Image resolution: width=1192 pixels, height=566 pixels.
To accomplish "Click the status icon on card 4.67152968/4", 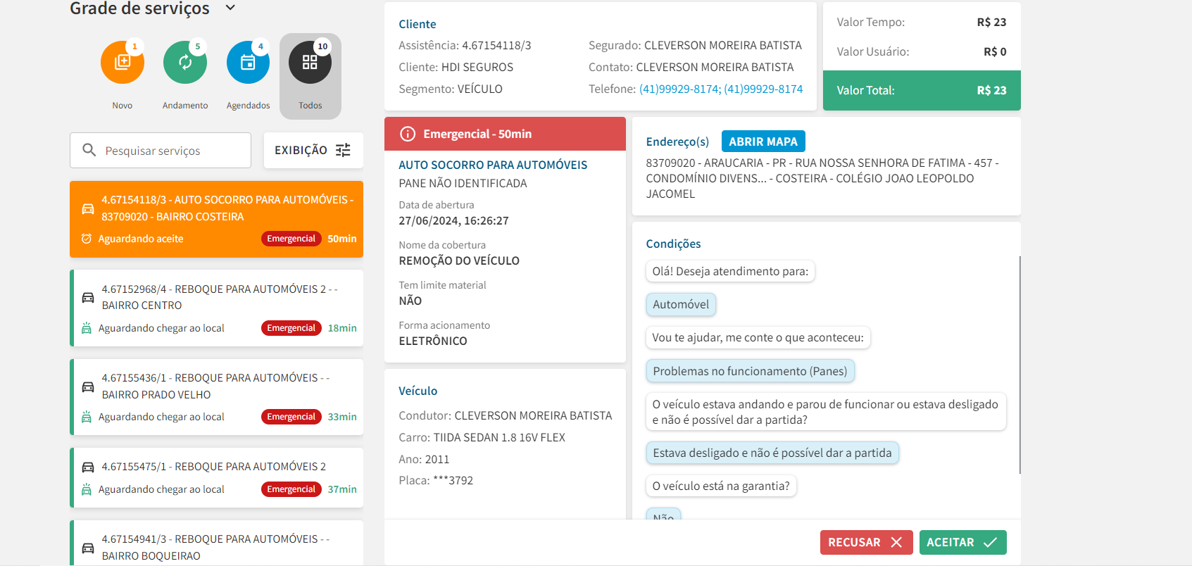I will [x=87, y=328].
